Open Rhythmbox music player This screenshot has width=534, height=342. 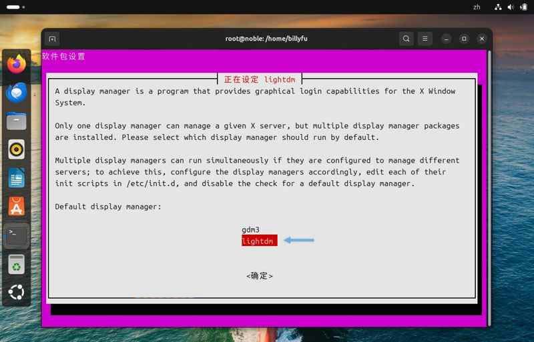tap(17, 149)
